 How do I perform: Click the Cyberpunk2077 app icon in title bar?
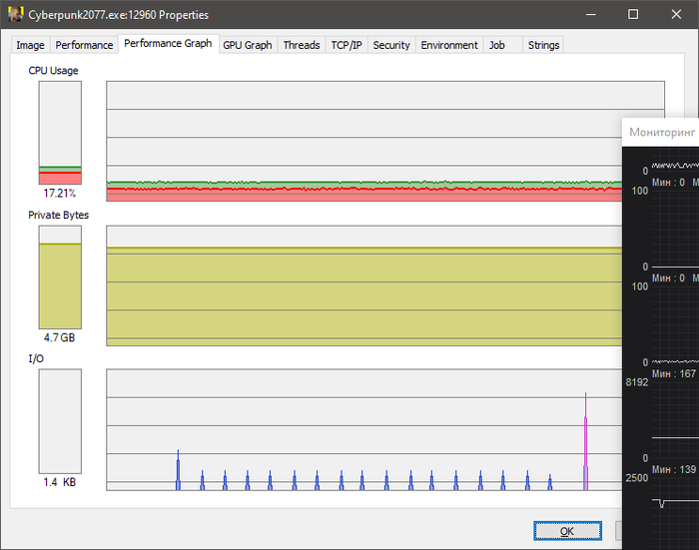[x=15, y=15]
